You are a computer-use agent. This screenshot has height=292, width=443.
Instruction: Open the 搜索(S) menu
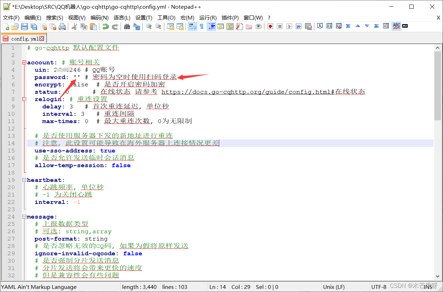coord(55,17)
